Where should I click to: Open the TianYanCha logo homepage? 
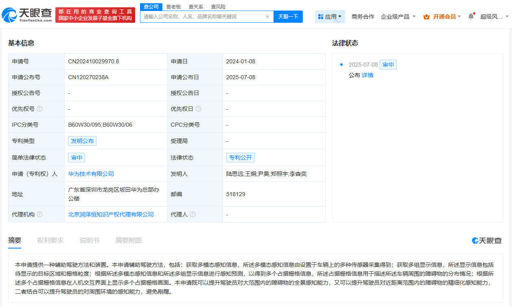[x=27, y=15]
